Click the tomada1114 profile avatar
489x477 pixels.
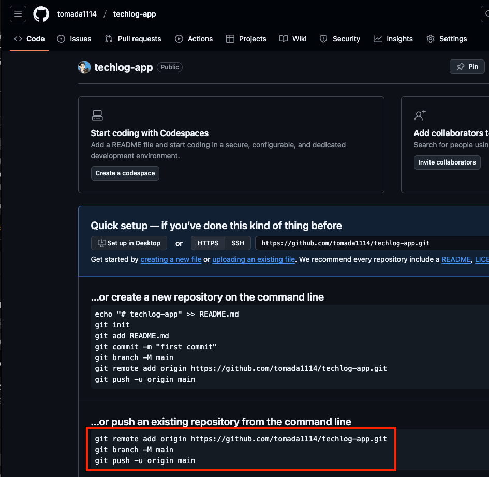pyautogui.click(x=84, y=67)
